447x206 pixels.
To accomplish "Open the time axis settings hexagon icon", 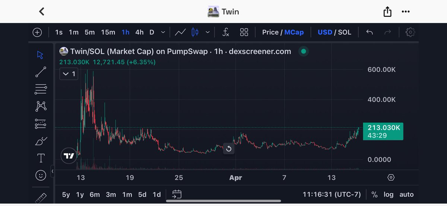I will tap(391, 177).
